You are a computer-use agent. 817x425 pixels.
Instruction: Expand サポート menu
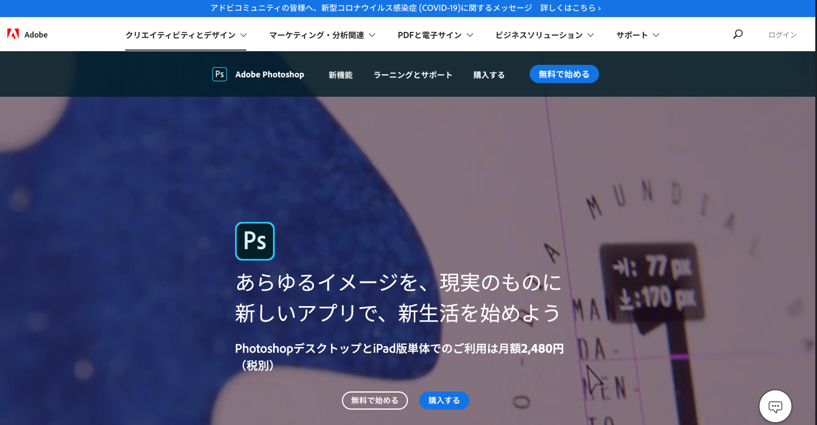pos(638,35)
